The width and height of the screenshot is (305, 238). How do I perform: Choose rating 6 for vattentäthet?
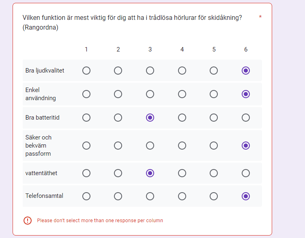[246, 173]
